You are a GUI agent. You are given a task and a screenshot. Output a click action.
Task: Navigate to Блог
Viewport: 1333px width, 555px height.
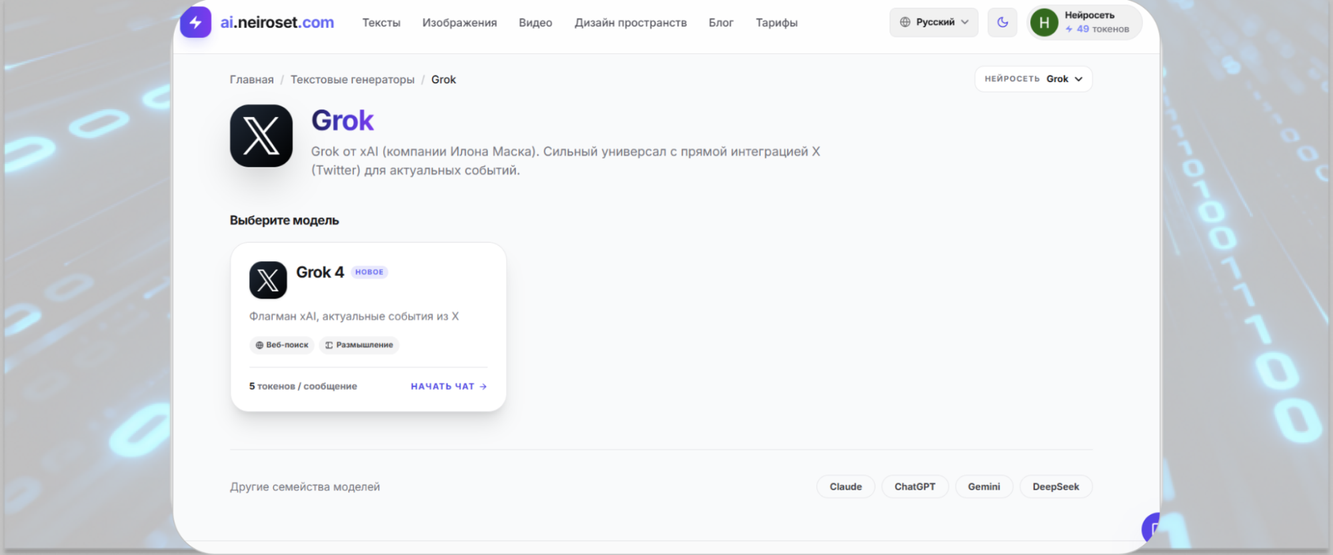pyautogui.click(x=721, y=23)
